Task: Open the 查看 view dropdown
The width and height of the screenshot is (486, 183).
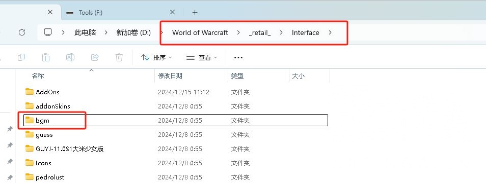Action: point(202,57)
